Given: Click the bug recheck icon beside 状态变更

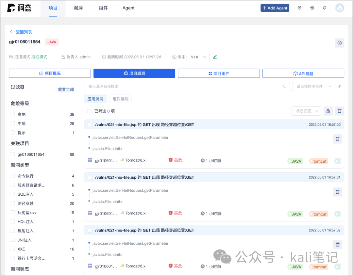Looking at the screenshot, I should point(328,111).
